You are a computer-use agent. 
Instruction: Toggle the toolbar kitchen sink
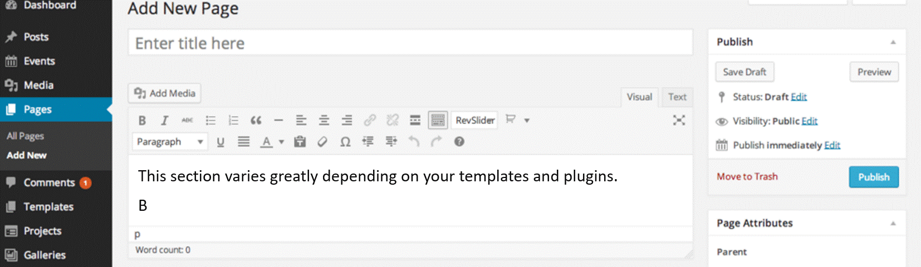(438, 120)
